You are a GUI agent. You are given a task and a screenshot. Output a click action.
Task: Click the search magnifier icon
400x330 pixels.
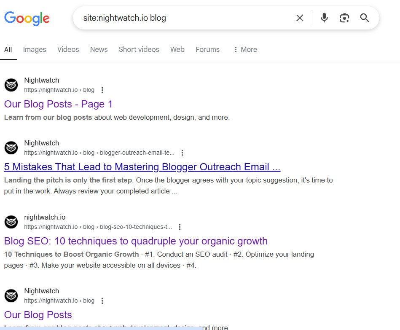click(x=364, y=18)
